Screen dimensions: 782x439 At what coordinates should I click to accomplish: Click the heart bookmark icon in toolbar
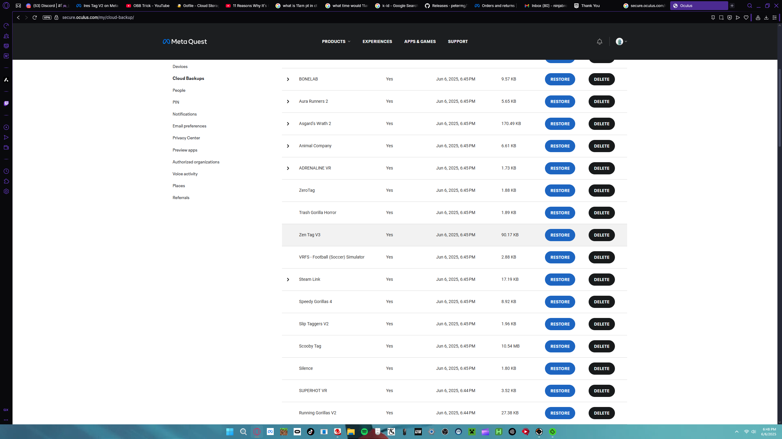(746, 18)
